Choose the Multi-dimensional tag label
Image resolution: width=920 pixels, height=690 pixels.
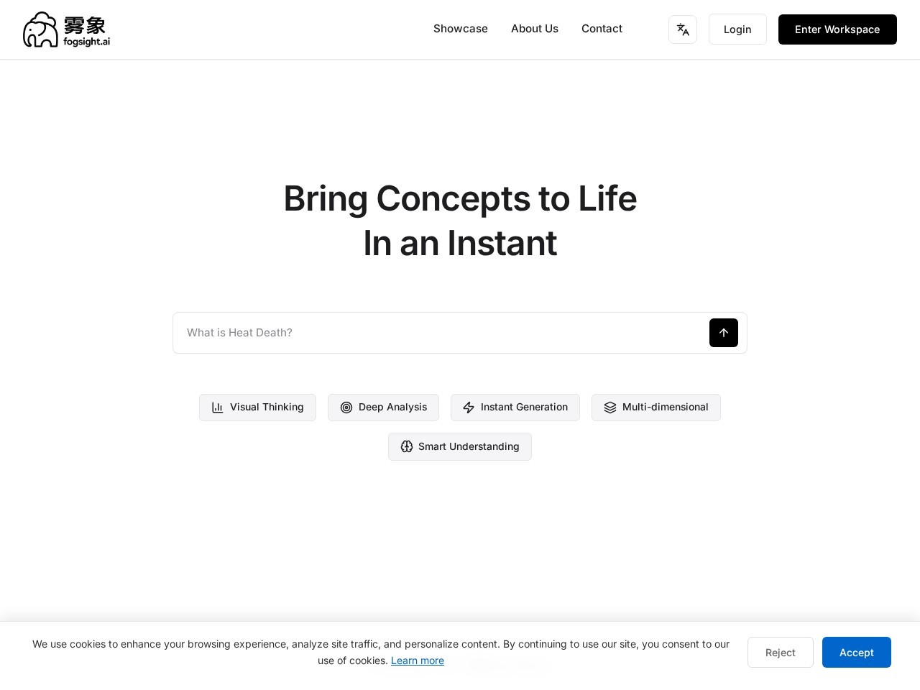click(665, 407)
